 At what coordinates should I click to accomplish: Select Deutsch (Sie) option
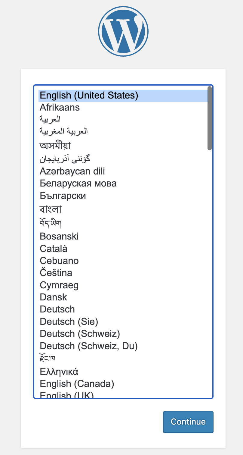(69, 322)
